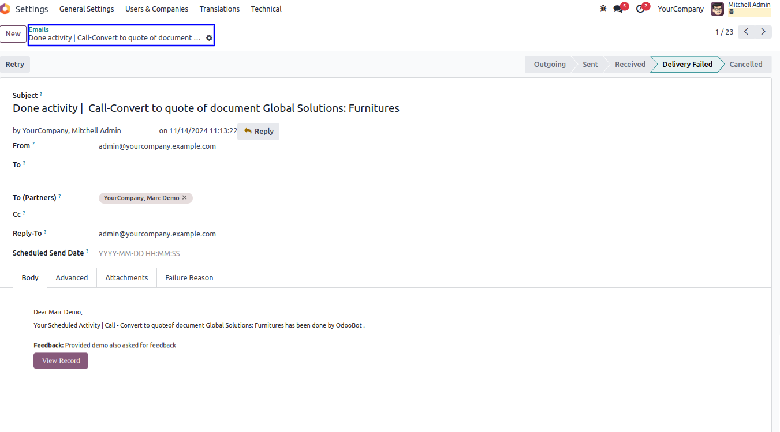Expand the Users & Companies menu
The width and height of the screenshot is (780, 432).
(156, 9)
